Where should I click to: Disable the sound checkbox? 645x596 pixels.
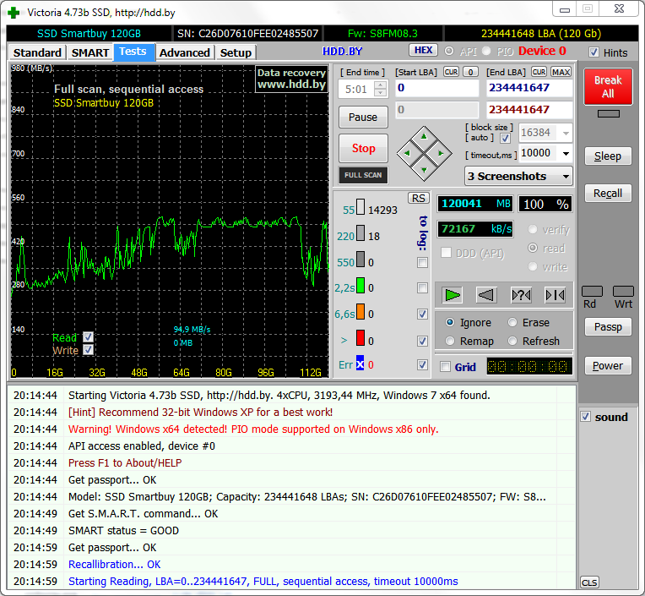click(x=587, y=417)
